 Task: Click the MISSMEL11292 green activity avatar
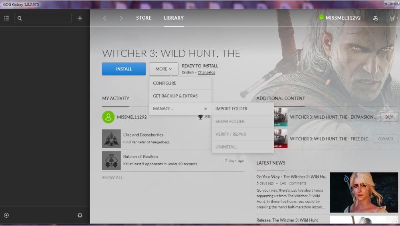coord(109,117)
